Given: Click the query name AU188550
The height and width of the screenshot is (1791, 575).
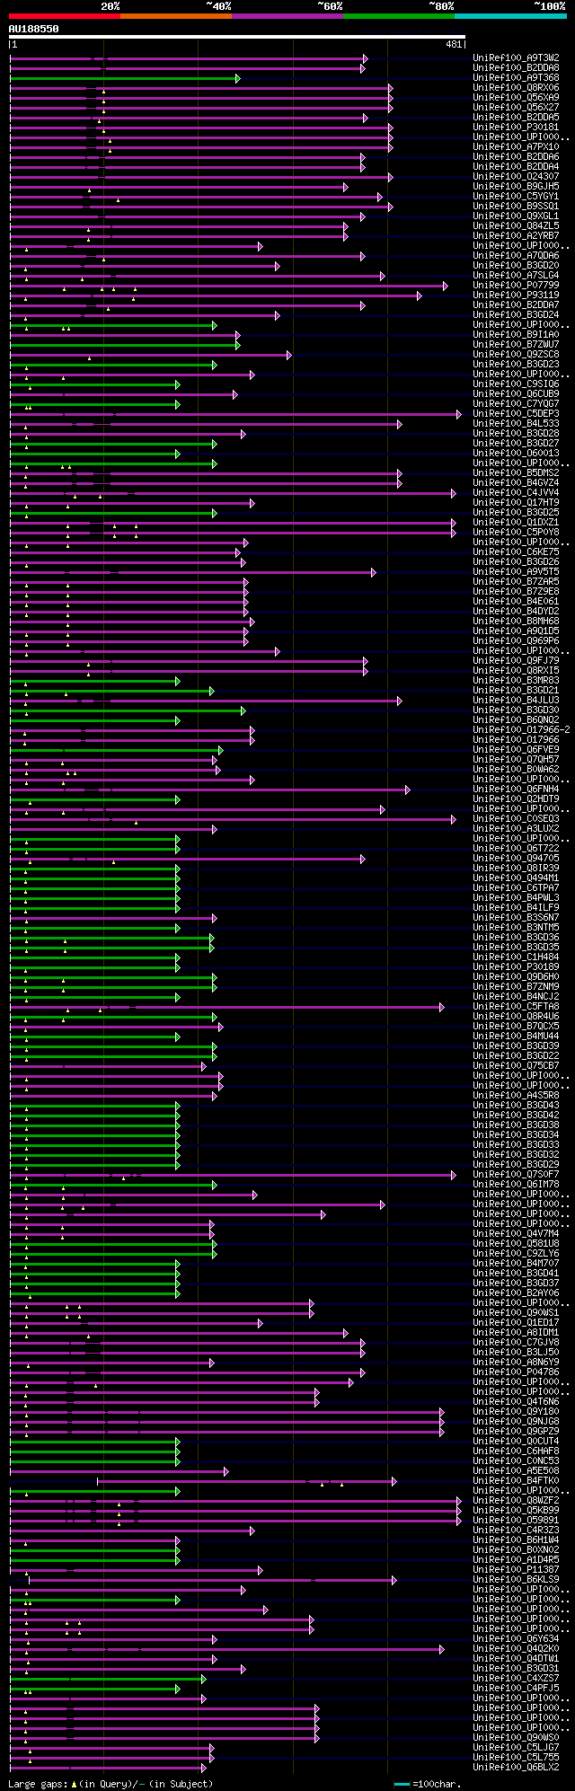Looking at the screenshot, I should click(x=33, y=29).
